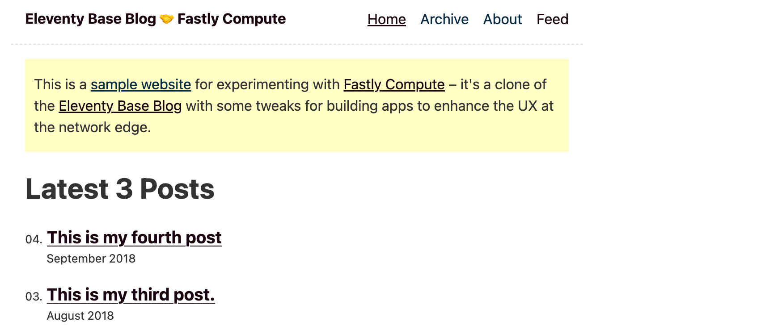Click the "August 2018" post date

coord(80,316)
